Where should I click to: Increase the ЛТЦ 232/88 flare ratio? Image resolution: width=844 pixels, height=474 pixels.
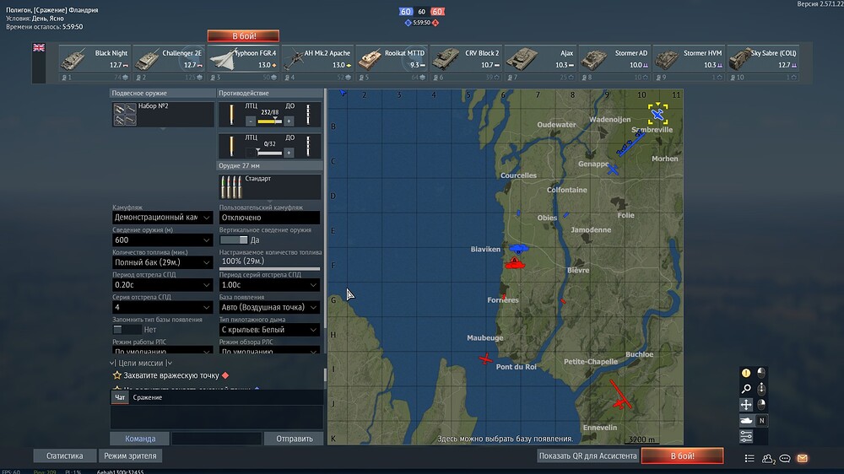(289, 121)
